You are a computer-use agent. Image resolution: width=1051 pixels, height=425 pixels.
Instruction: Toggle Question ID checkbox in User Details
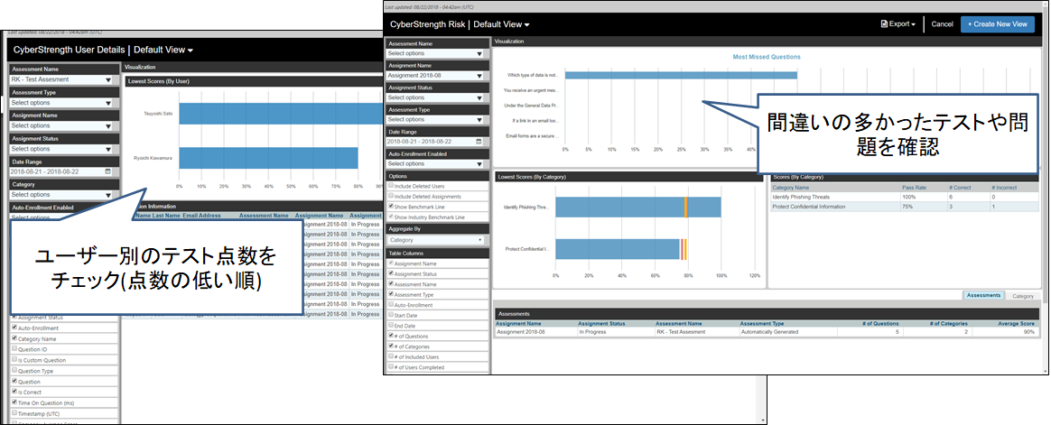pos(14,349)
